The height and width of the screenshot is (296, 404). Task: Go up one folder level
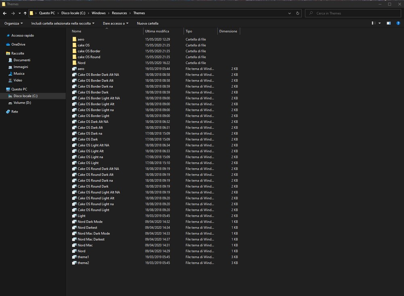pyautogui.click(x=25, y=13)
